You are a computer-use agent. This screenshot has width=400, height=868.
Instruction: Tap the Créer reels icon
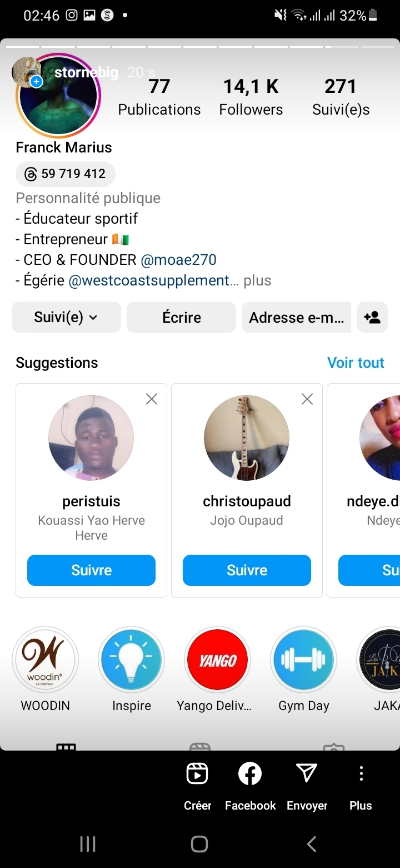tap(197, 774)
